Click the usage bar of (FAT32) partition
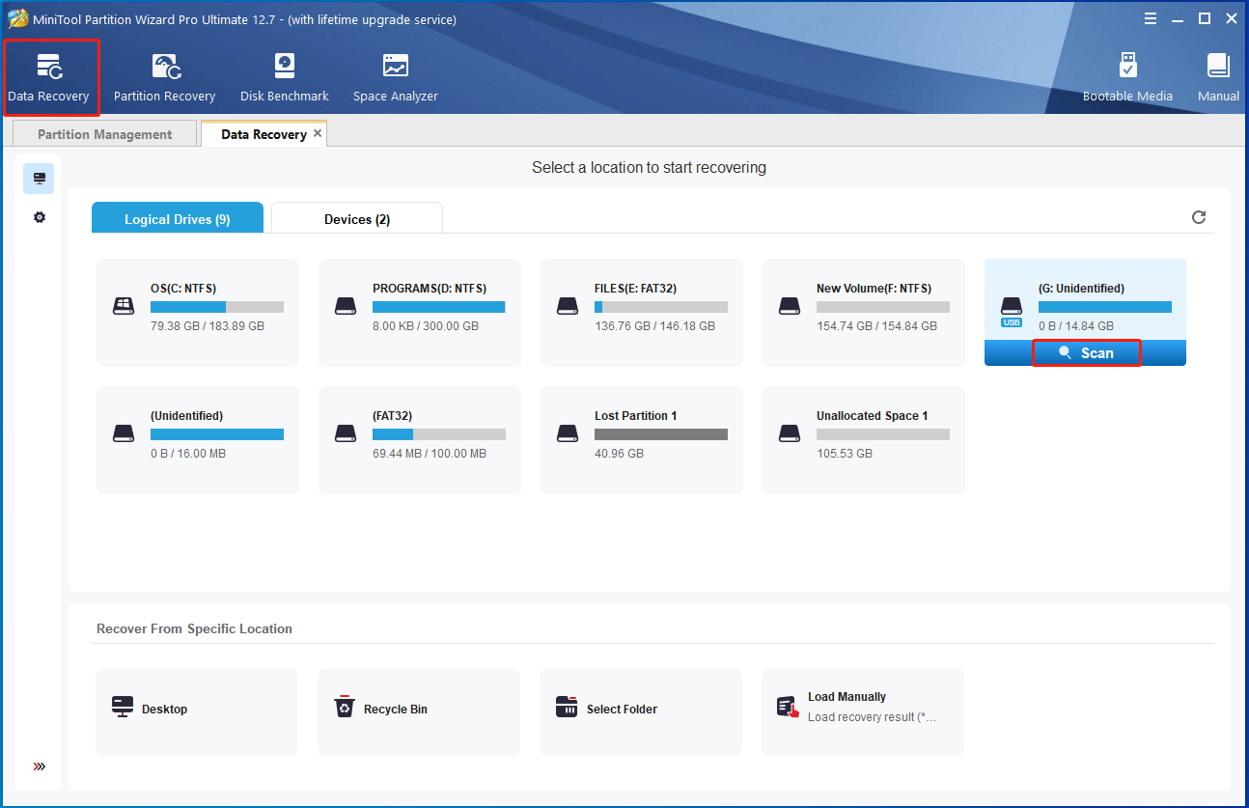Image resolution: width=1249 pixels, height=808 pixels. coord(439,434)
